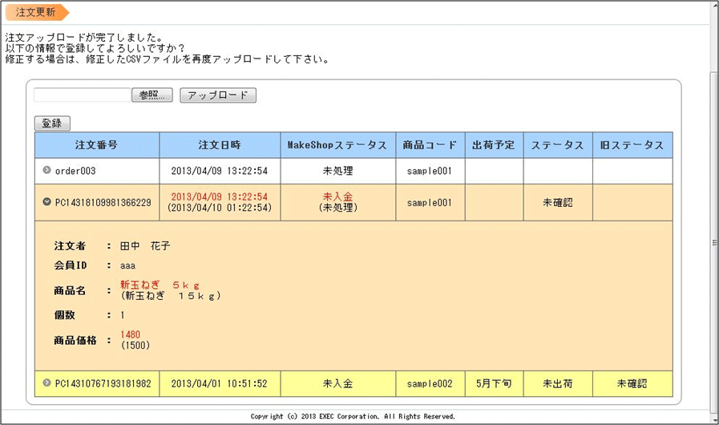This screenshot has height=425, width=719.
Task: Click the アップロード button
Action: pyautogui.click(x=218, y=95)
